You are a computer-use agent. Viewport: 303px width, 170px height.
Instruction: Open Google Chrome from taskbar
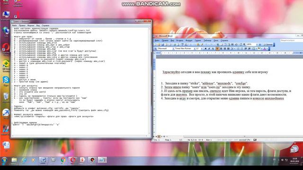(x=63, y=160)
